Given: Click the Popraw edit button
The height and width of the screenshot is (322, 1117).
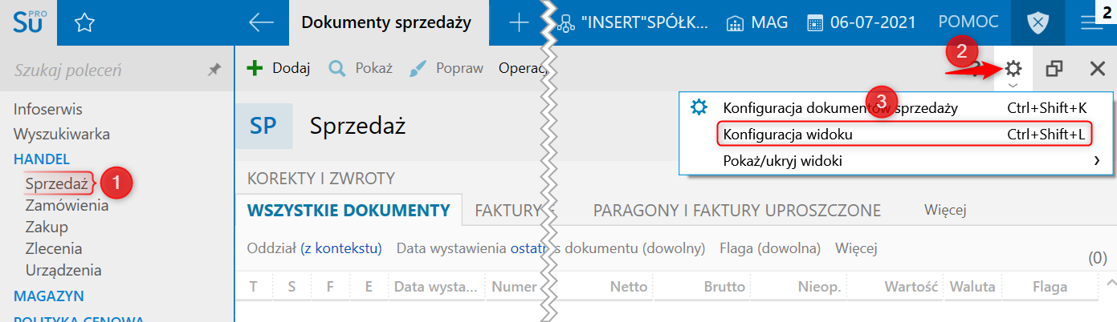Looking at the screenshot, I should pos(446,68).
